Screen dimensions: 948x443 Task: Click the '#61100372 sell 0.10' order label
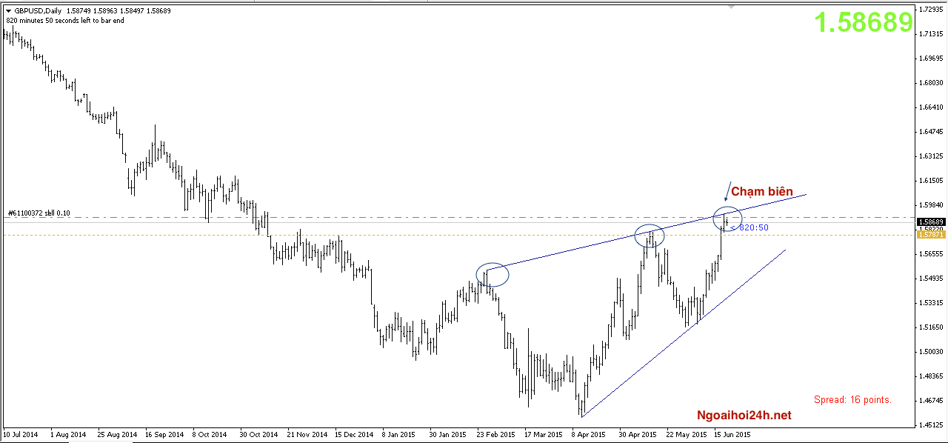click(39, 213)
